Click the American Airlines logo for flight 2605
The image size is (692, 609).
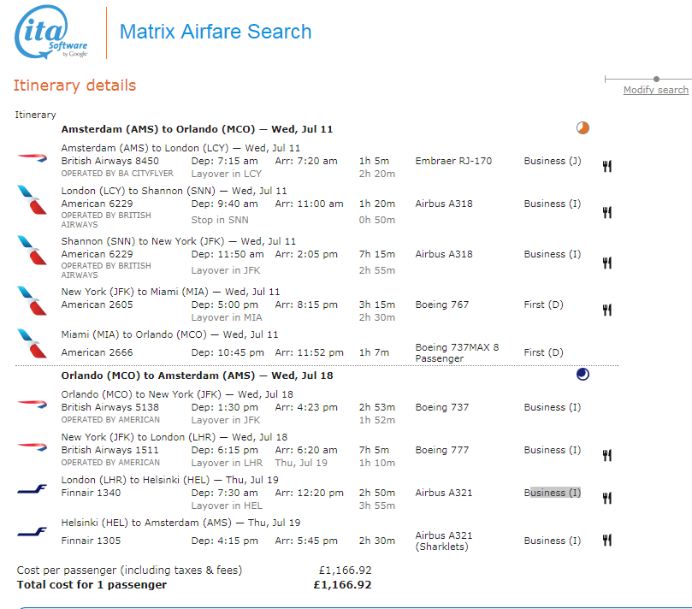click(33, 301)
